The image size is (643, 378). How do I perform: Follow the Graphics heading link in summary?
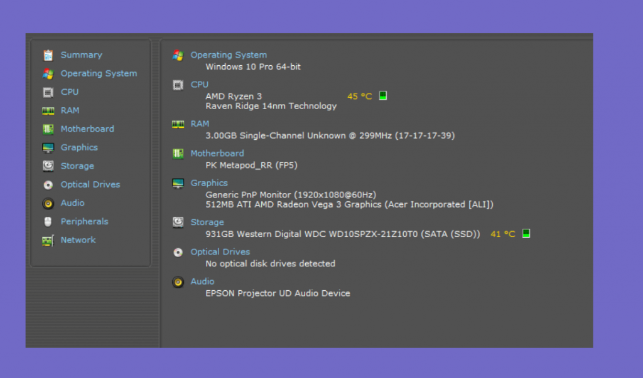(208, 182)
